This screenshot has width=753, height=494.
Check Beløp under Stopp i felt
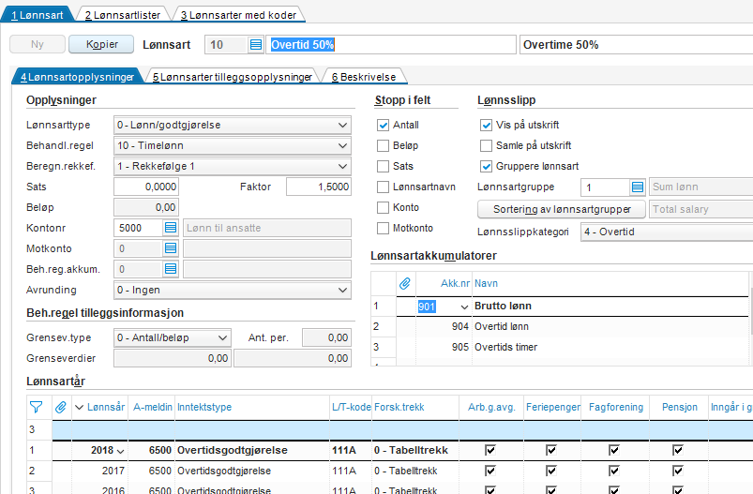click(x=383, y=145)
